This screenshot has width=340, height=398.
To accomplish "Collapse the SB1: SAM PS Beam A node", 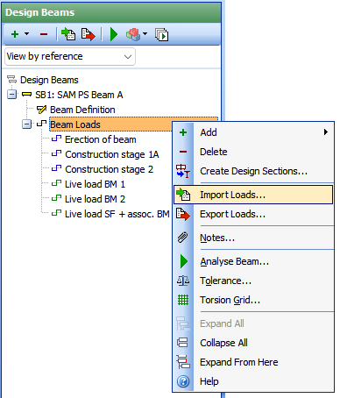I will tap(11, 95).
